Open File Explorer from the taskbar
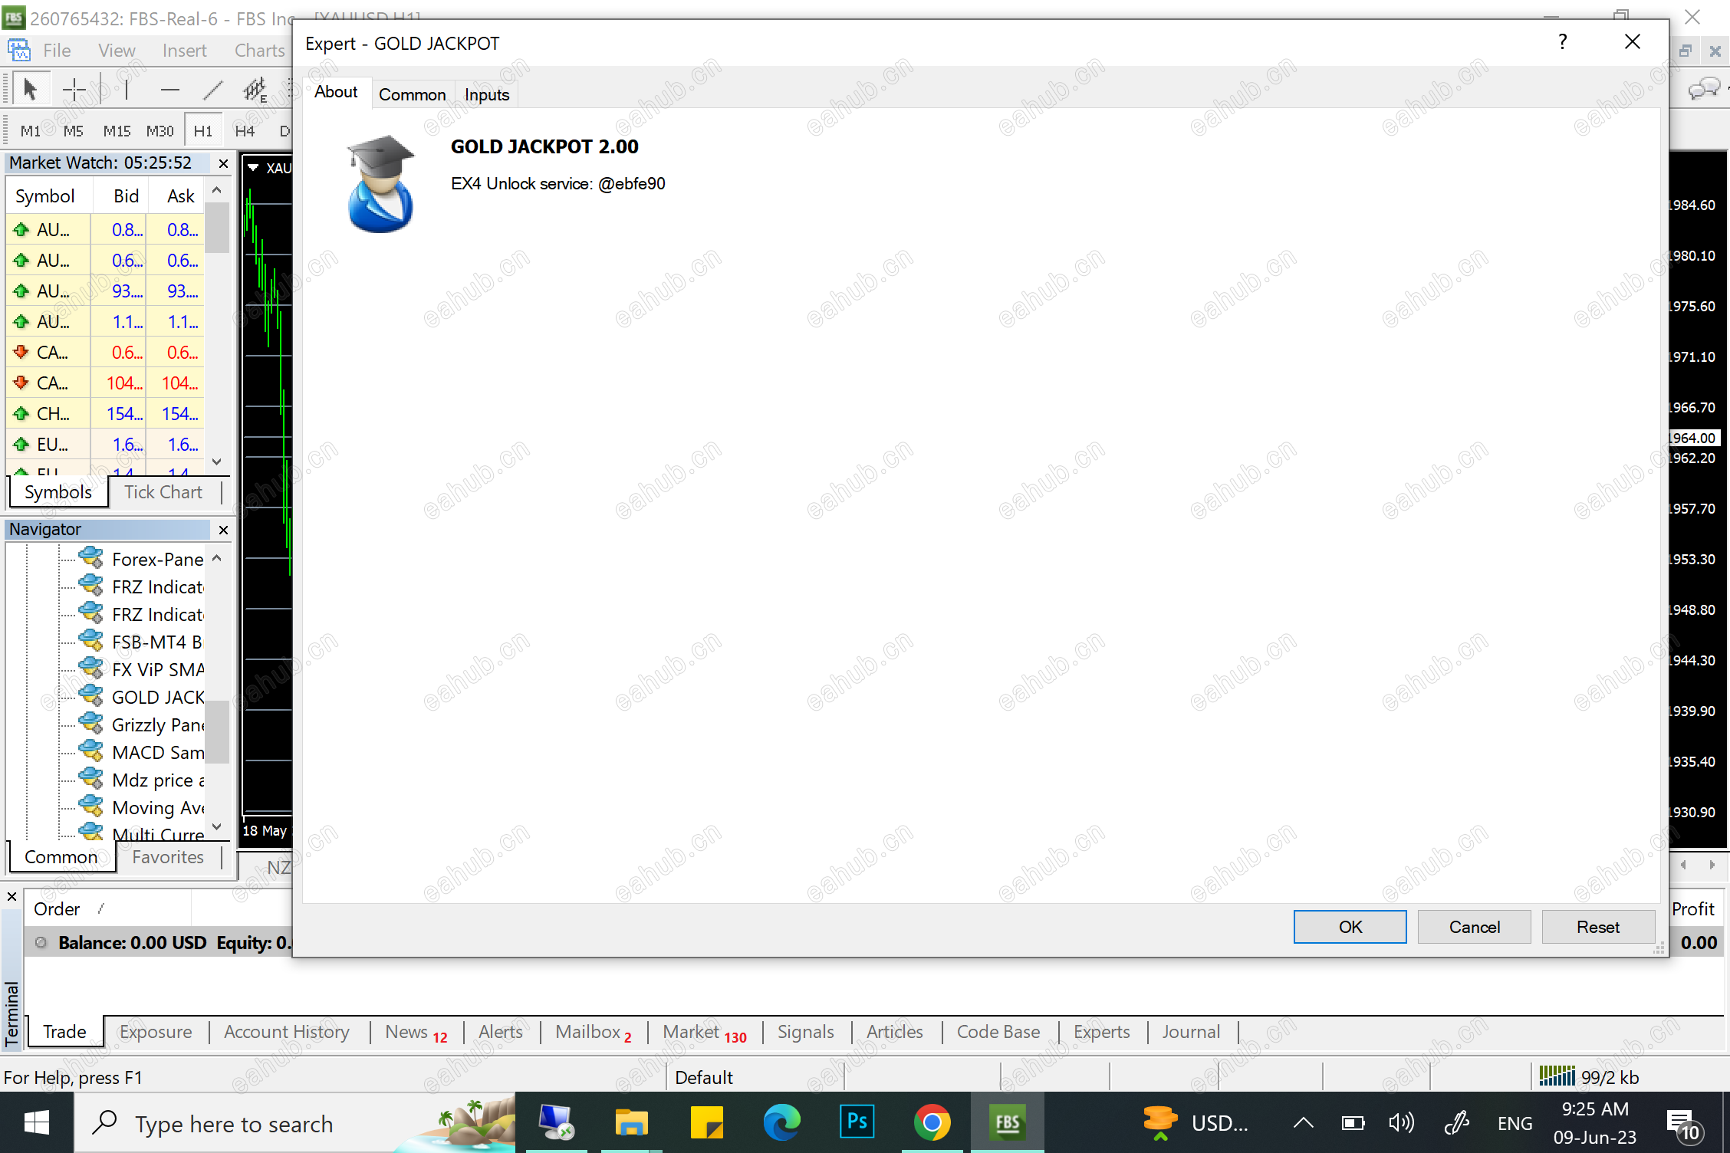The width and height of the screenshot is (1730, 1153). (x=631, y=1123)
